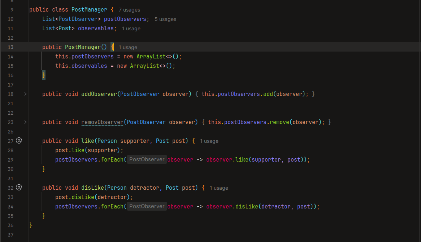Click the highlighted closing brace on line 16
The height and width of the screenshot is (242, 421).
pos(44,75)
